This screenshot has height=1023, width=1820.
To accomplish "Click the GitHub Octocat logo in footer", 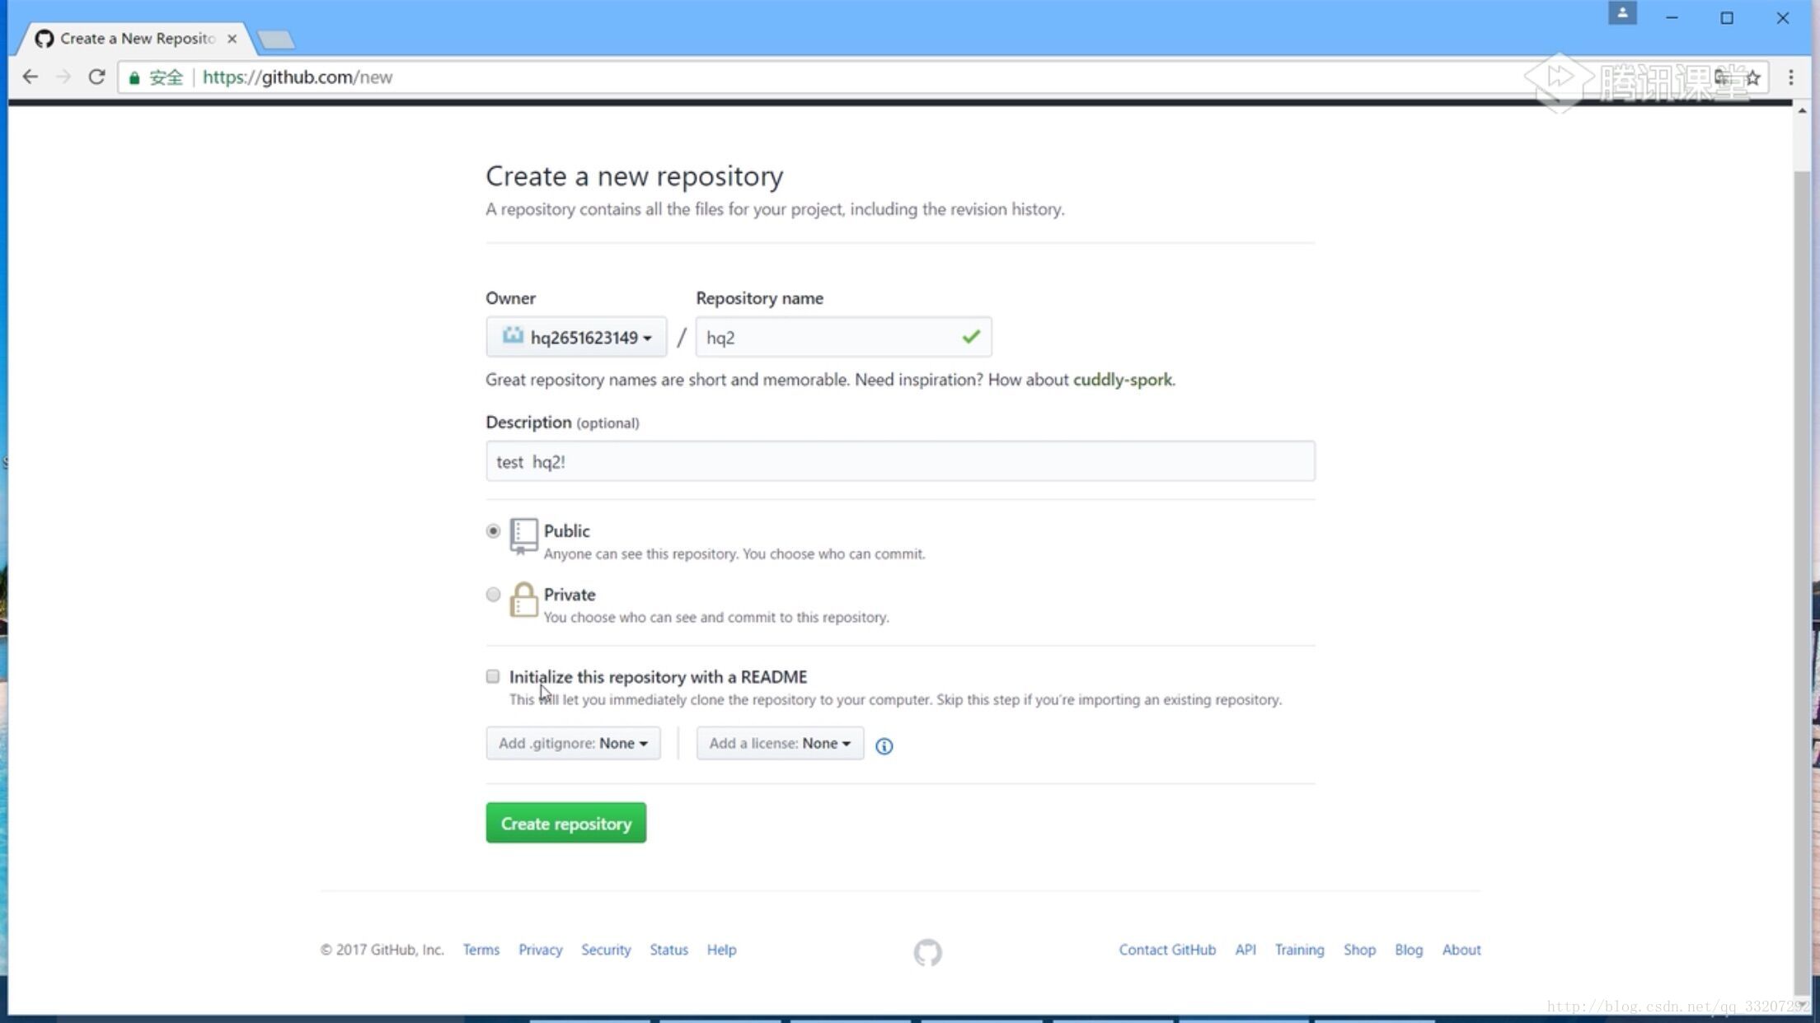I will [x=927, y=952].
